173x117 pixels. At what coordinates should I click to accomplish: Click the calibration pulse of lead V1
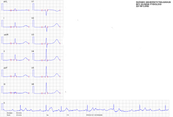tap(33, 7)
